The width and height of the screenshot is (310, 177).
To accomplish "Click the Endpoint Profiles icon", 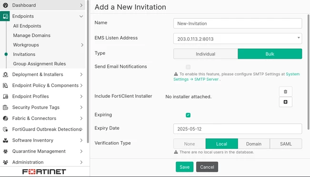I will pyautogui.click(x=5, y=96).
